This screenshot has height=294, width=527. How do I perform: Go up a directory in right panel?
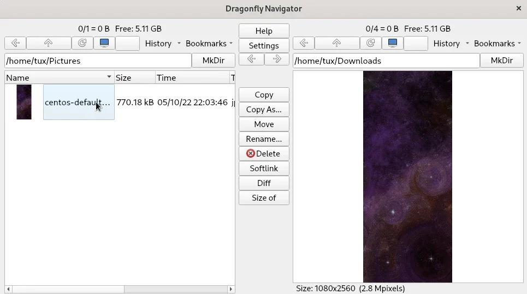point(337,44)
